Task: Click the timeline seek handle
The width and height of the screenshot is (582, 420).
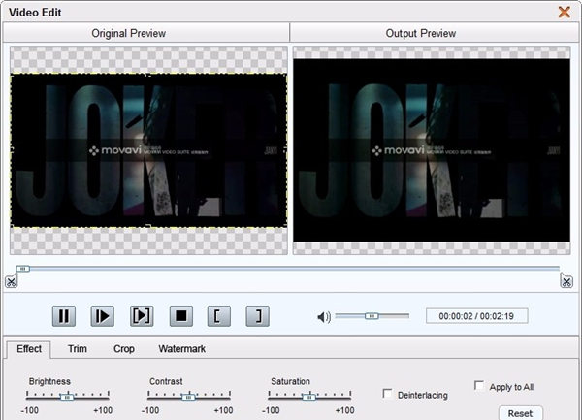Action: pos(23,269)
